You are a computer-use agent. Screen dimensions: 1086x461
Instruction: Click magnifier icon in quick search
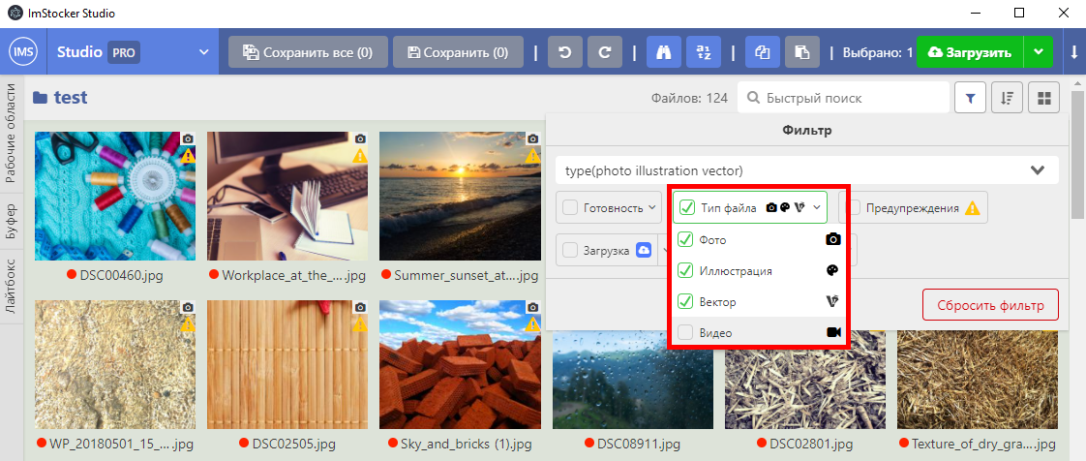(753, 99)
